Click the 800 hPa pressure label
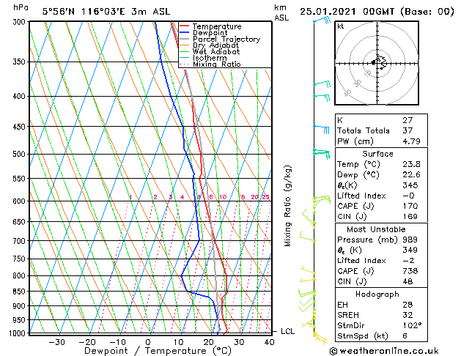461x356 pixels. (21, 276)
